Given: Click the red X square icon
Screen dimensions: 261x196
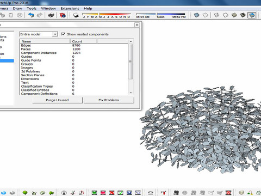Looking at the screenshot, I should pos(111,193).
